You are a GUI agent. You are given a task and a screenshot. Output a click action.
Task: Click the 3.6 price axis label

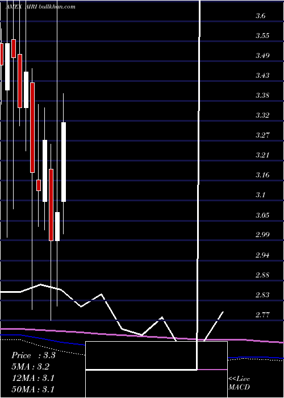[x=260, y=16]
